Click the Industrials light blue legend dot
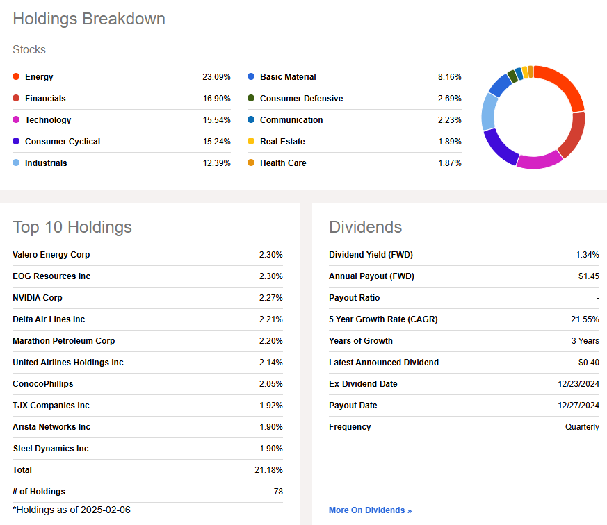The height and width of the screenshot is (525, 607). click(16, 163)
